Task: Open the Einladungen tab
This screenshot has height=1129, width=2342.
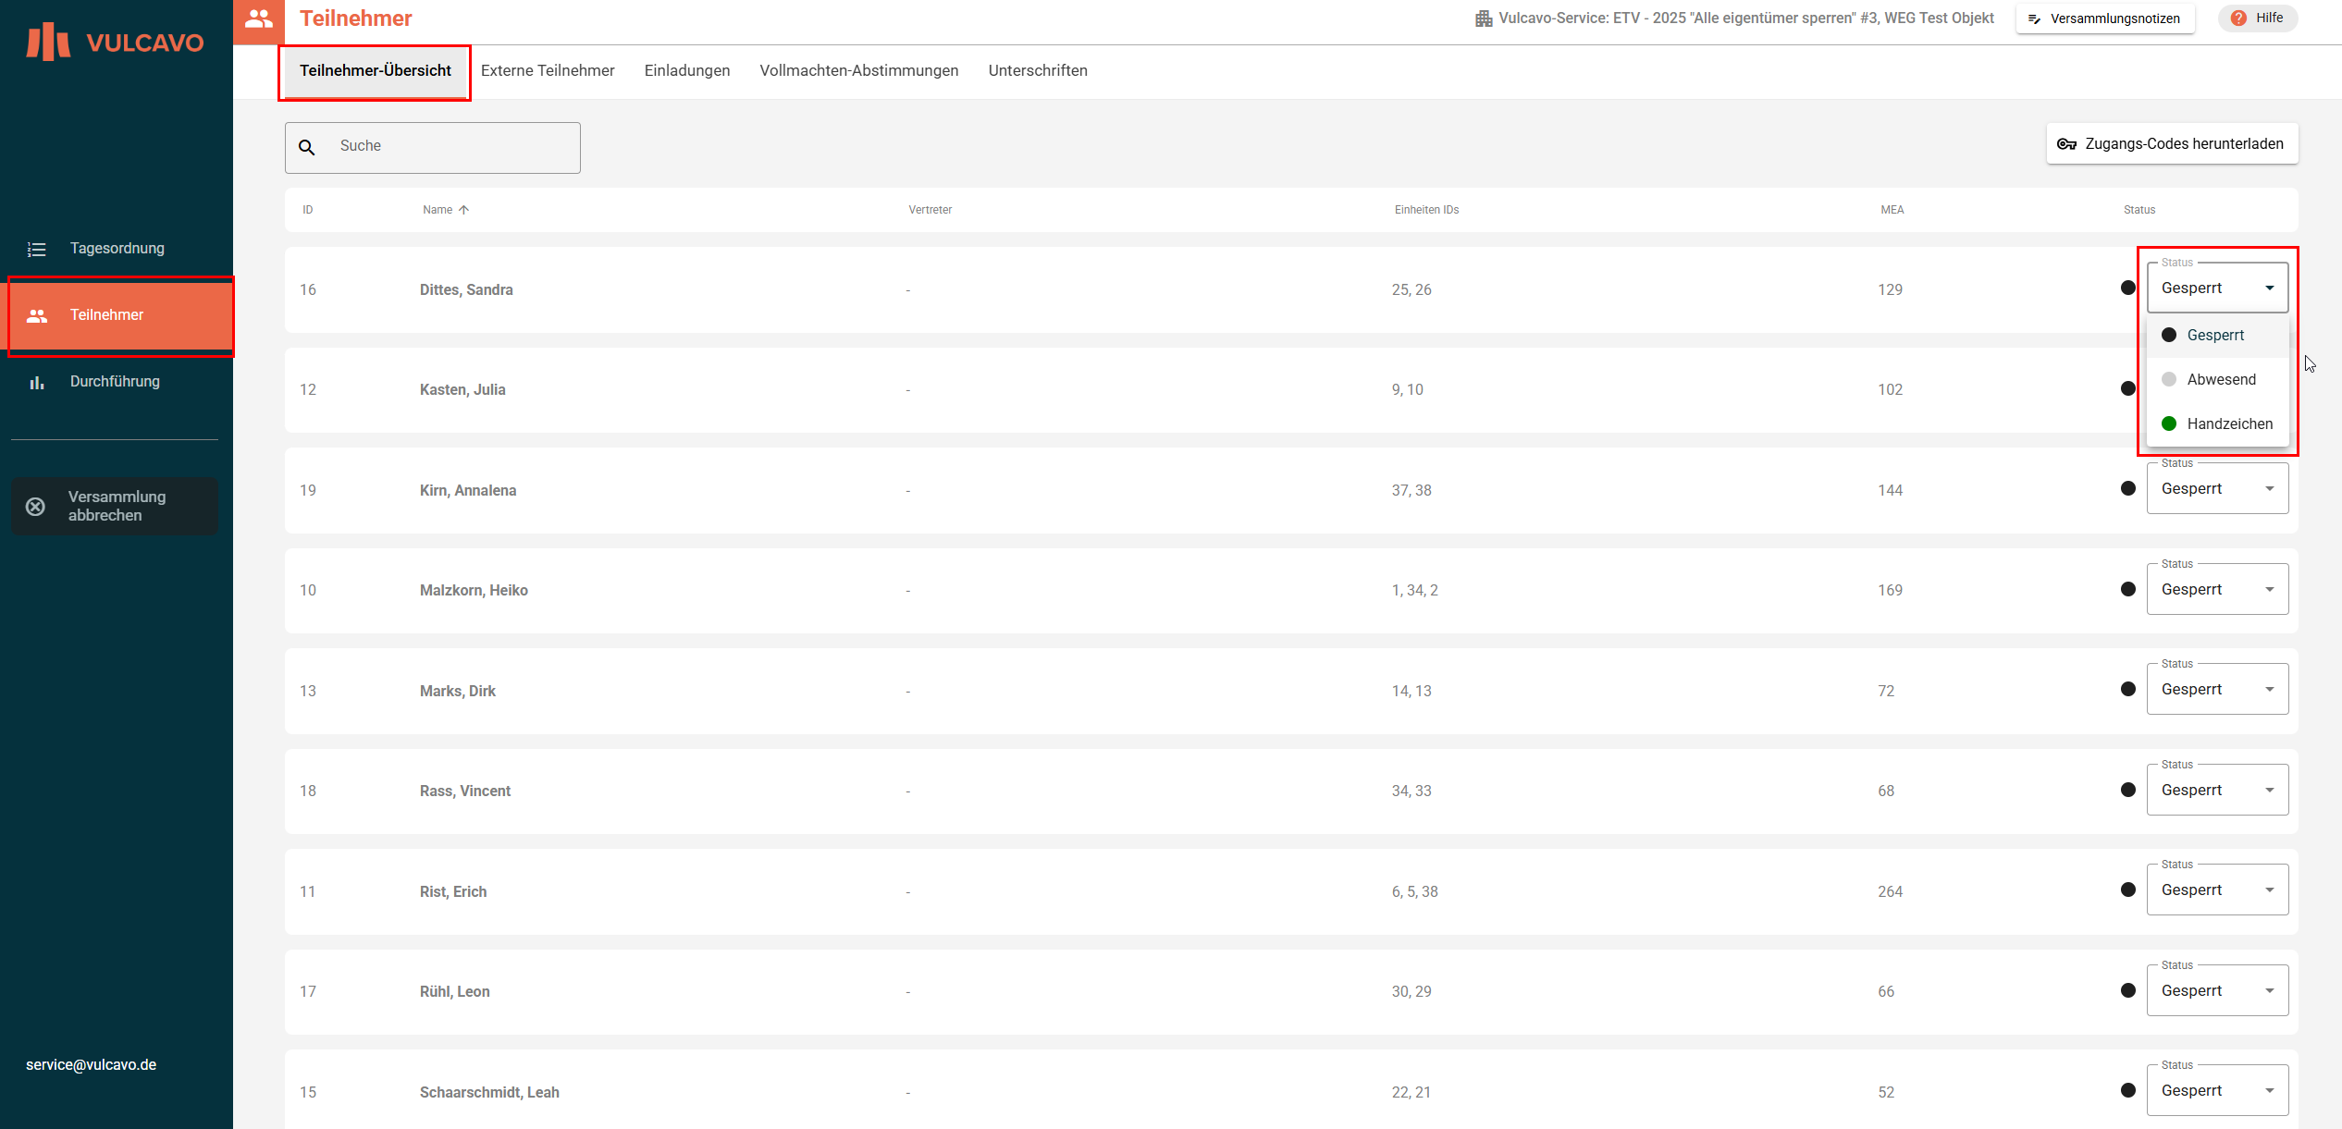Action: tap(687, 71)
